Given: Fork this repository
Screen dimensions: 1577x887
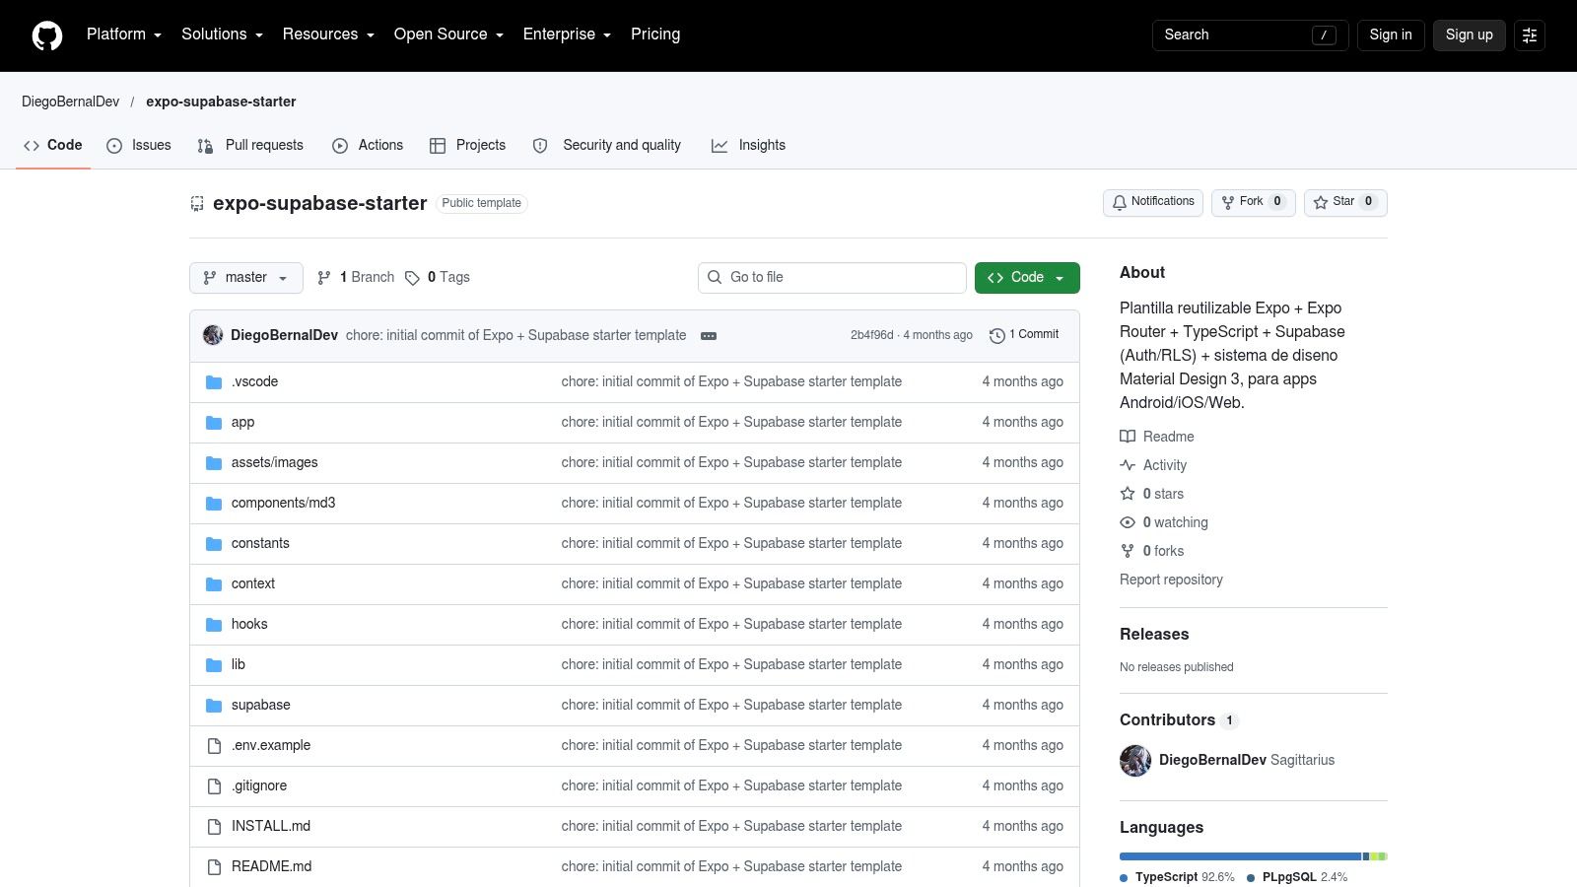Looking at the screenshot, I should pyautogui.click(x=1253, y=202).
